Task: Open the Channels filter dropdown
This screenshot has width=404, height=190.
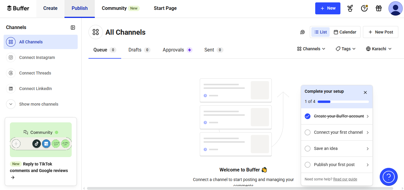Action: pos(311,49)
